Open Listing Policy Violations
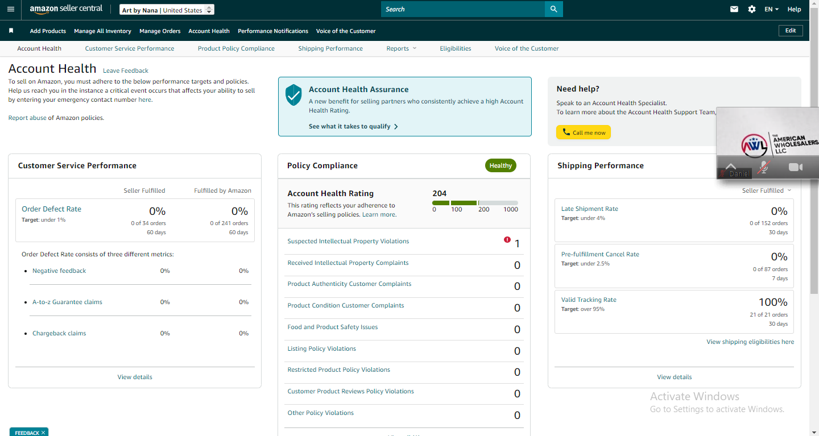 coord(322,348)
